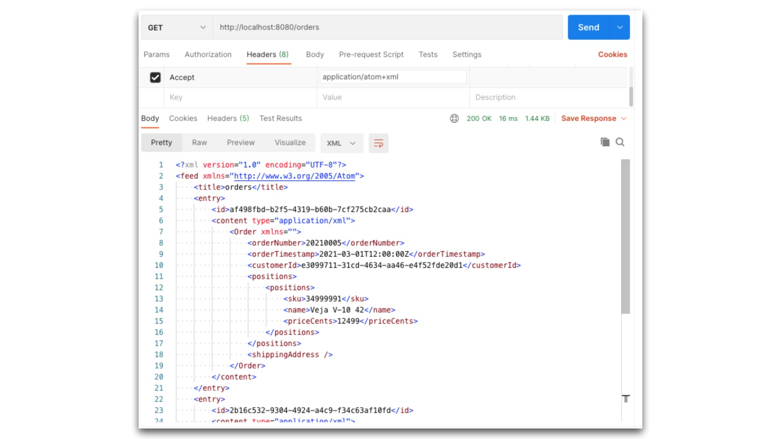Select the Pretty view
Image resolution: width=781 pixels, height=439 pixels.
(162, 142)
